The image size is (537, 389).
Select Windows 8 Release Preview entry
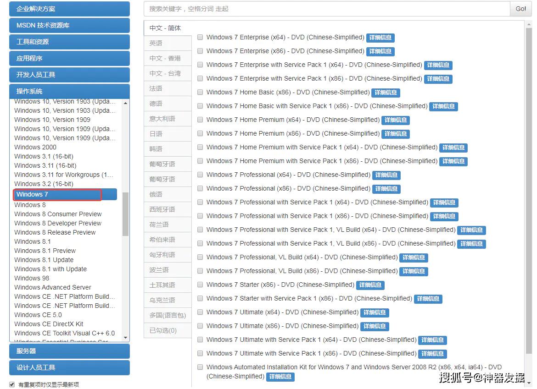point(55,232)
